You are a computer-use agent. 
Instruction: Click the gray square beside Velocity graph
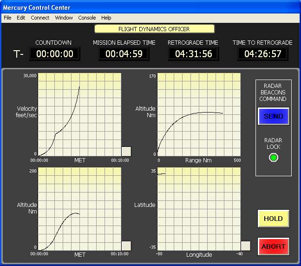tap(126, 152)
